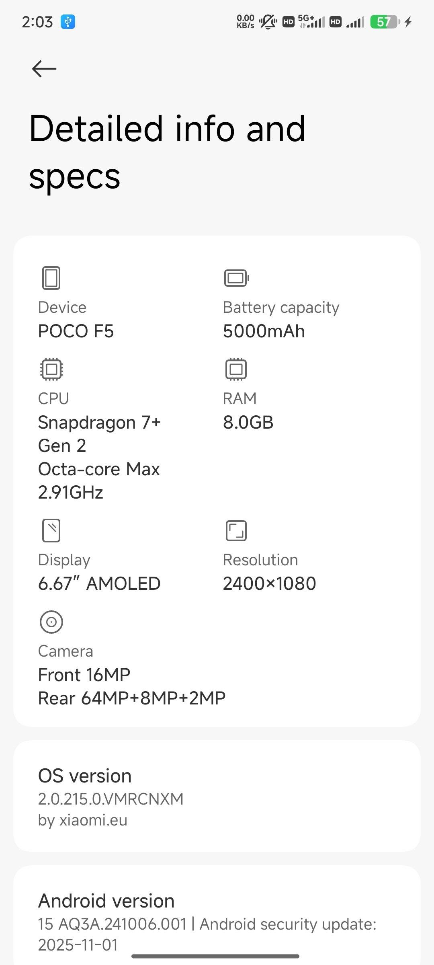Tap the battery percentage indicator

point(385,22)
